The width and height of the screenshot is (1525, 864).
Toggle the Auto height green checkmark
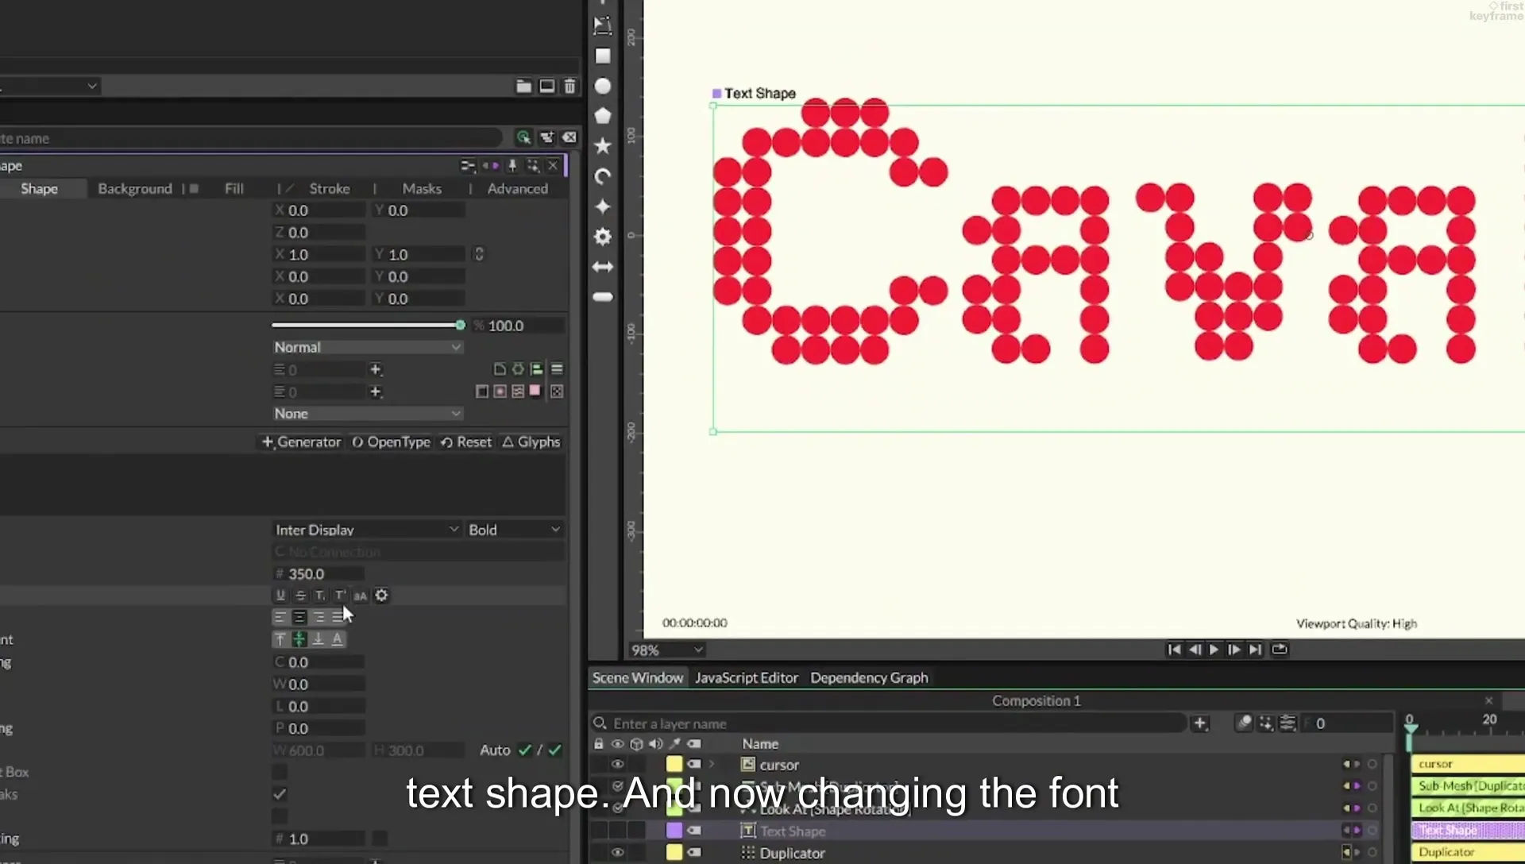(x=554, y=750)
